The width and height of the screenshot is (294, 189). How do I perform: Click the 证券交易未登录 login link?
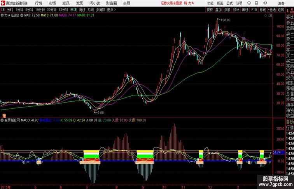171,3
